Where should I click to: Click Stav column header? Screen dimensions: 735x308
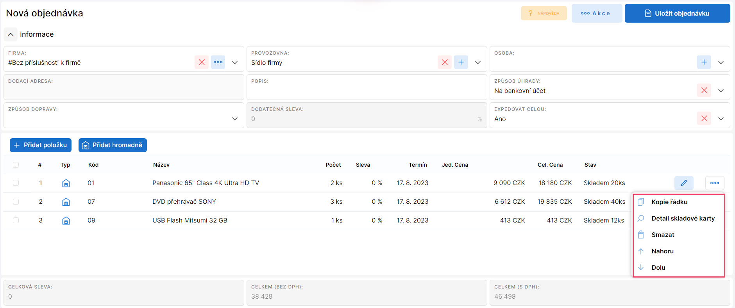[590, 165]
